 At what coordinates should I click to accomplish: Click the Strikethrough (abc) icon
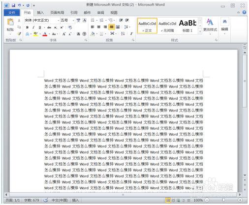(x=49, y=28)
